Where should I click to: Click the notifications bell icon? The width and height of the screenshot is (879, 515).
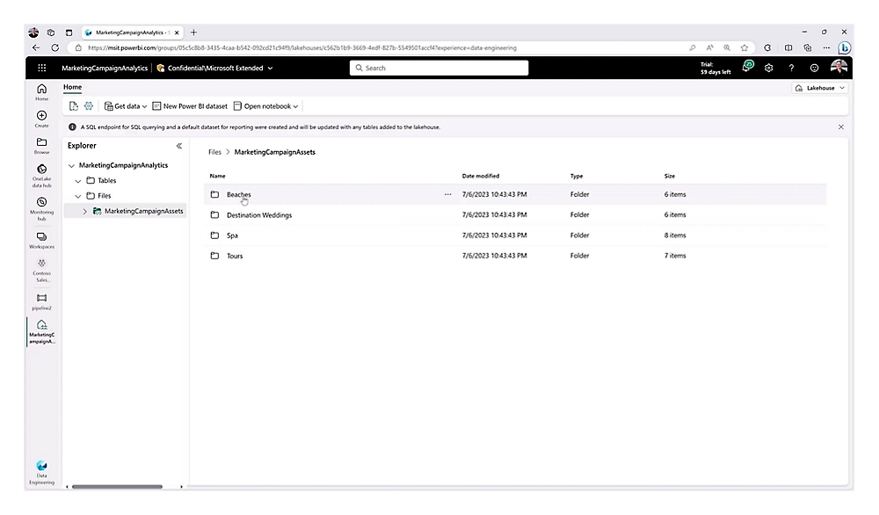click(x=747, y=68)
